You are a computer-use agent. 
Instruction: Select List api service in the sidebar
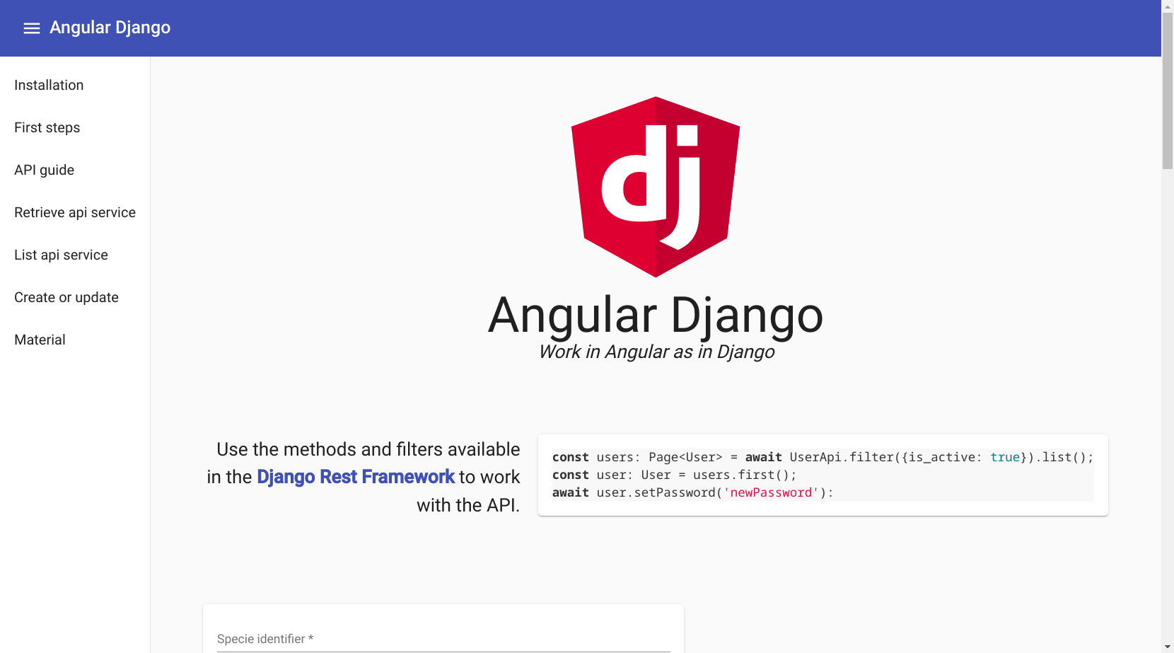click(x=61, y=255)
